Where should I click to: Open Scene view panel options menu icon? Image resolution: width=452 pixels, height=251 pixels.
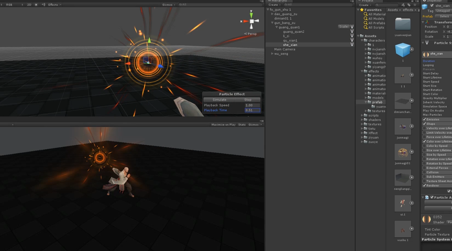tap(262, 1)
